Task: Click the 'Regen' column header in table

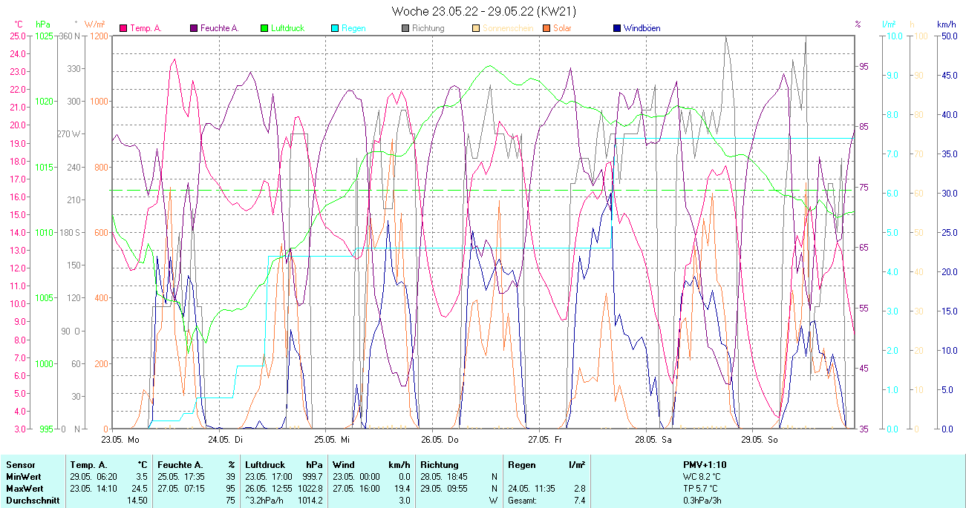Action: click(x=522, y=464)
